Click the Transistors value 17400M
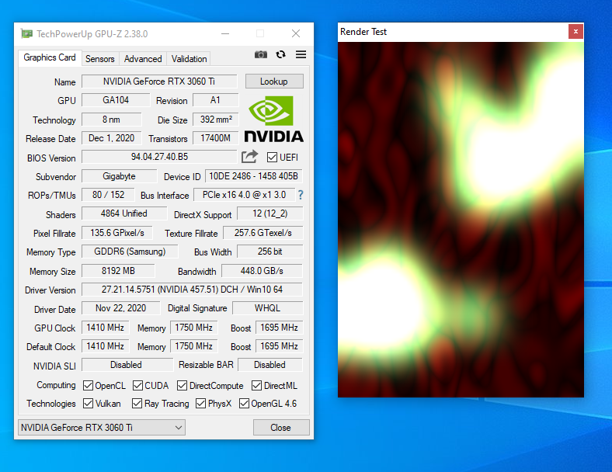The height and width of the screenshot is (472, 612). pos(215,138)
